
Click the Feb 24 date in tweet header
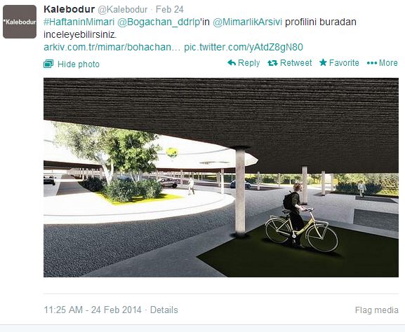pyautogui.click(x=170, y=10)
